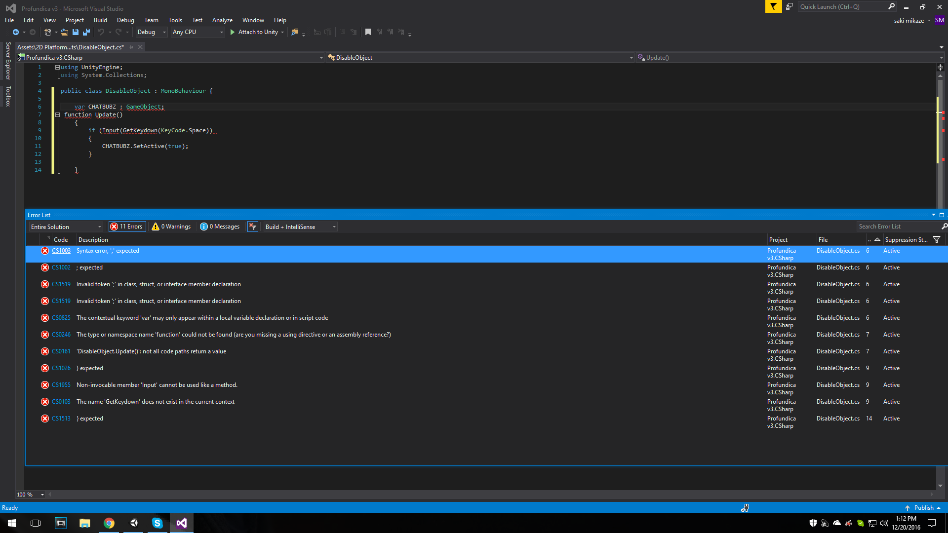Open the DisableObject type dropdown

pos(480,58)
